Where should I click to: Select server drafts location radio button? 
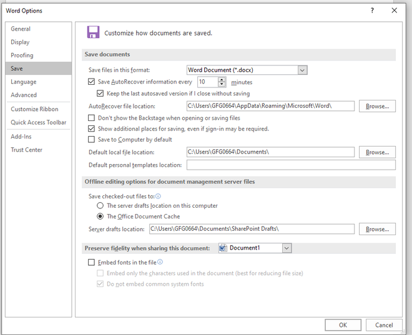coord(100,206)
